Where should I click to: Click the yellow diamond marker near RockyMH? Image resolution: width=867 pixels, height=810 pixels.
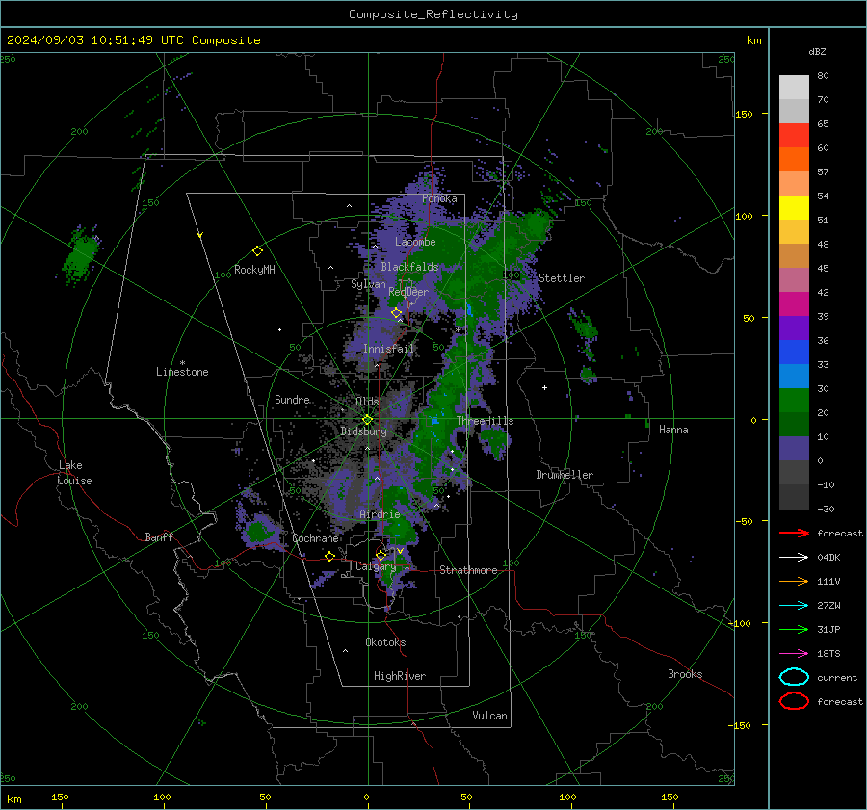(x=257, y=251)
